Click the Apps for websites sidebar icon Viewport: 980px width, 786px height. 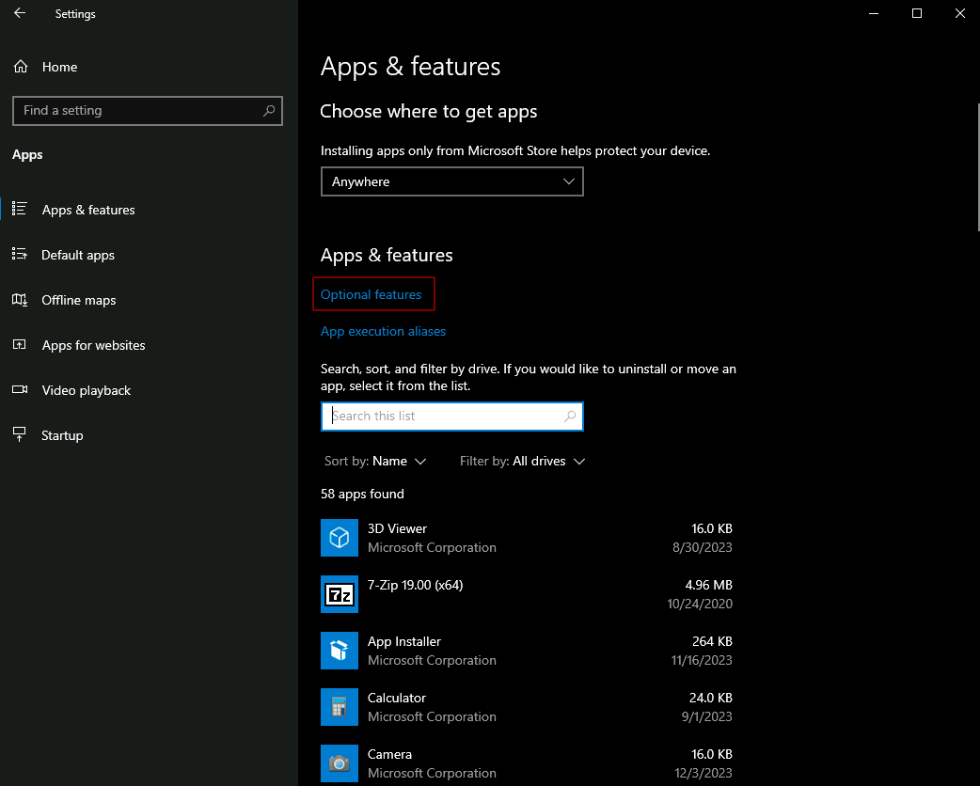click(x=20, y=345)
